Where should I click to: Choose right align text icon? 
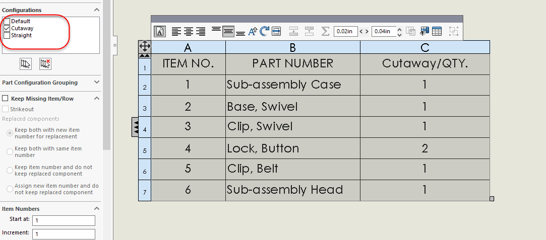[x=201, y=32]
